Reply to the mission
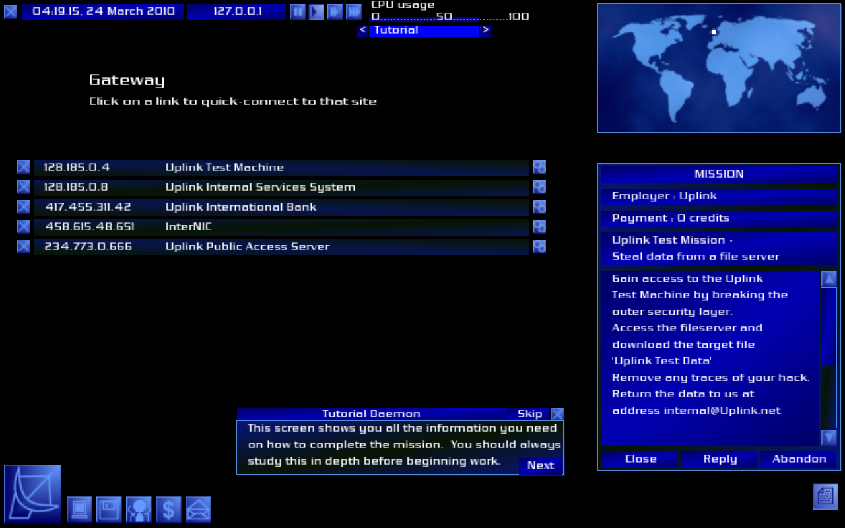845x528 pixels. (x=720, y=459)
